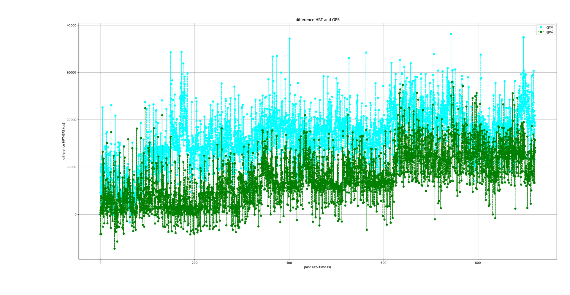Click the x-axis label 'past GPS-time (s)'
Viewport: 570px width, 295px height.
[317, 267]
